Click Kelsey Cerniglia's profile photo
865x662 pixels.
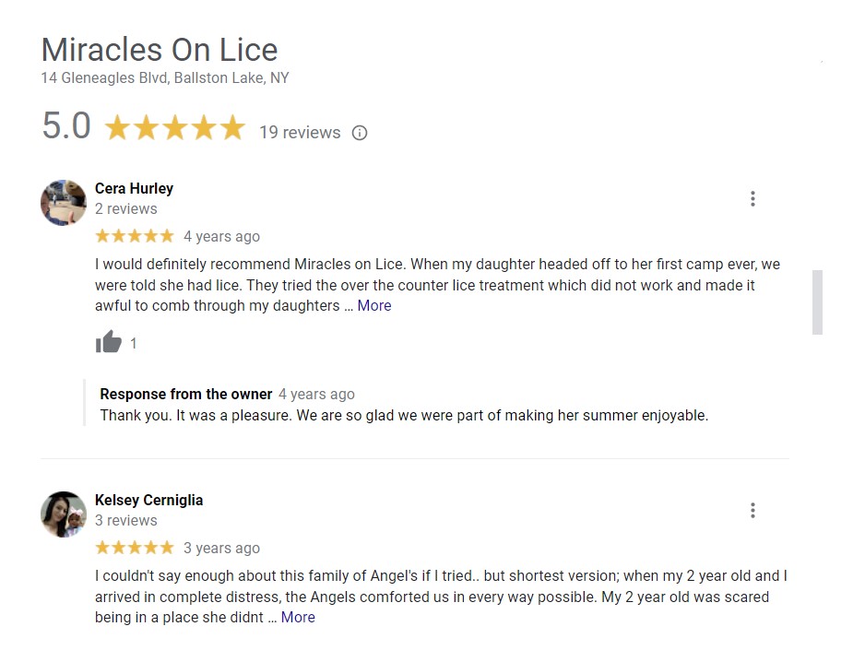pyautogui.click(x=64, y=514)
